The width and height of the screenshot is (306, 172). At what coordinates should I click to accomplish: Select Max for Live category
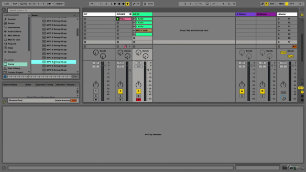click(14, 40)
